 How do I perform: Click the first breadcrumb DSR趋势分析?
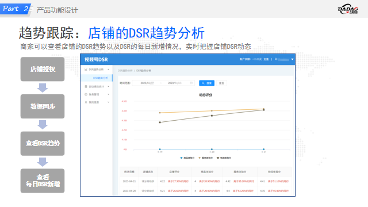(125, 71)
